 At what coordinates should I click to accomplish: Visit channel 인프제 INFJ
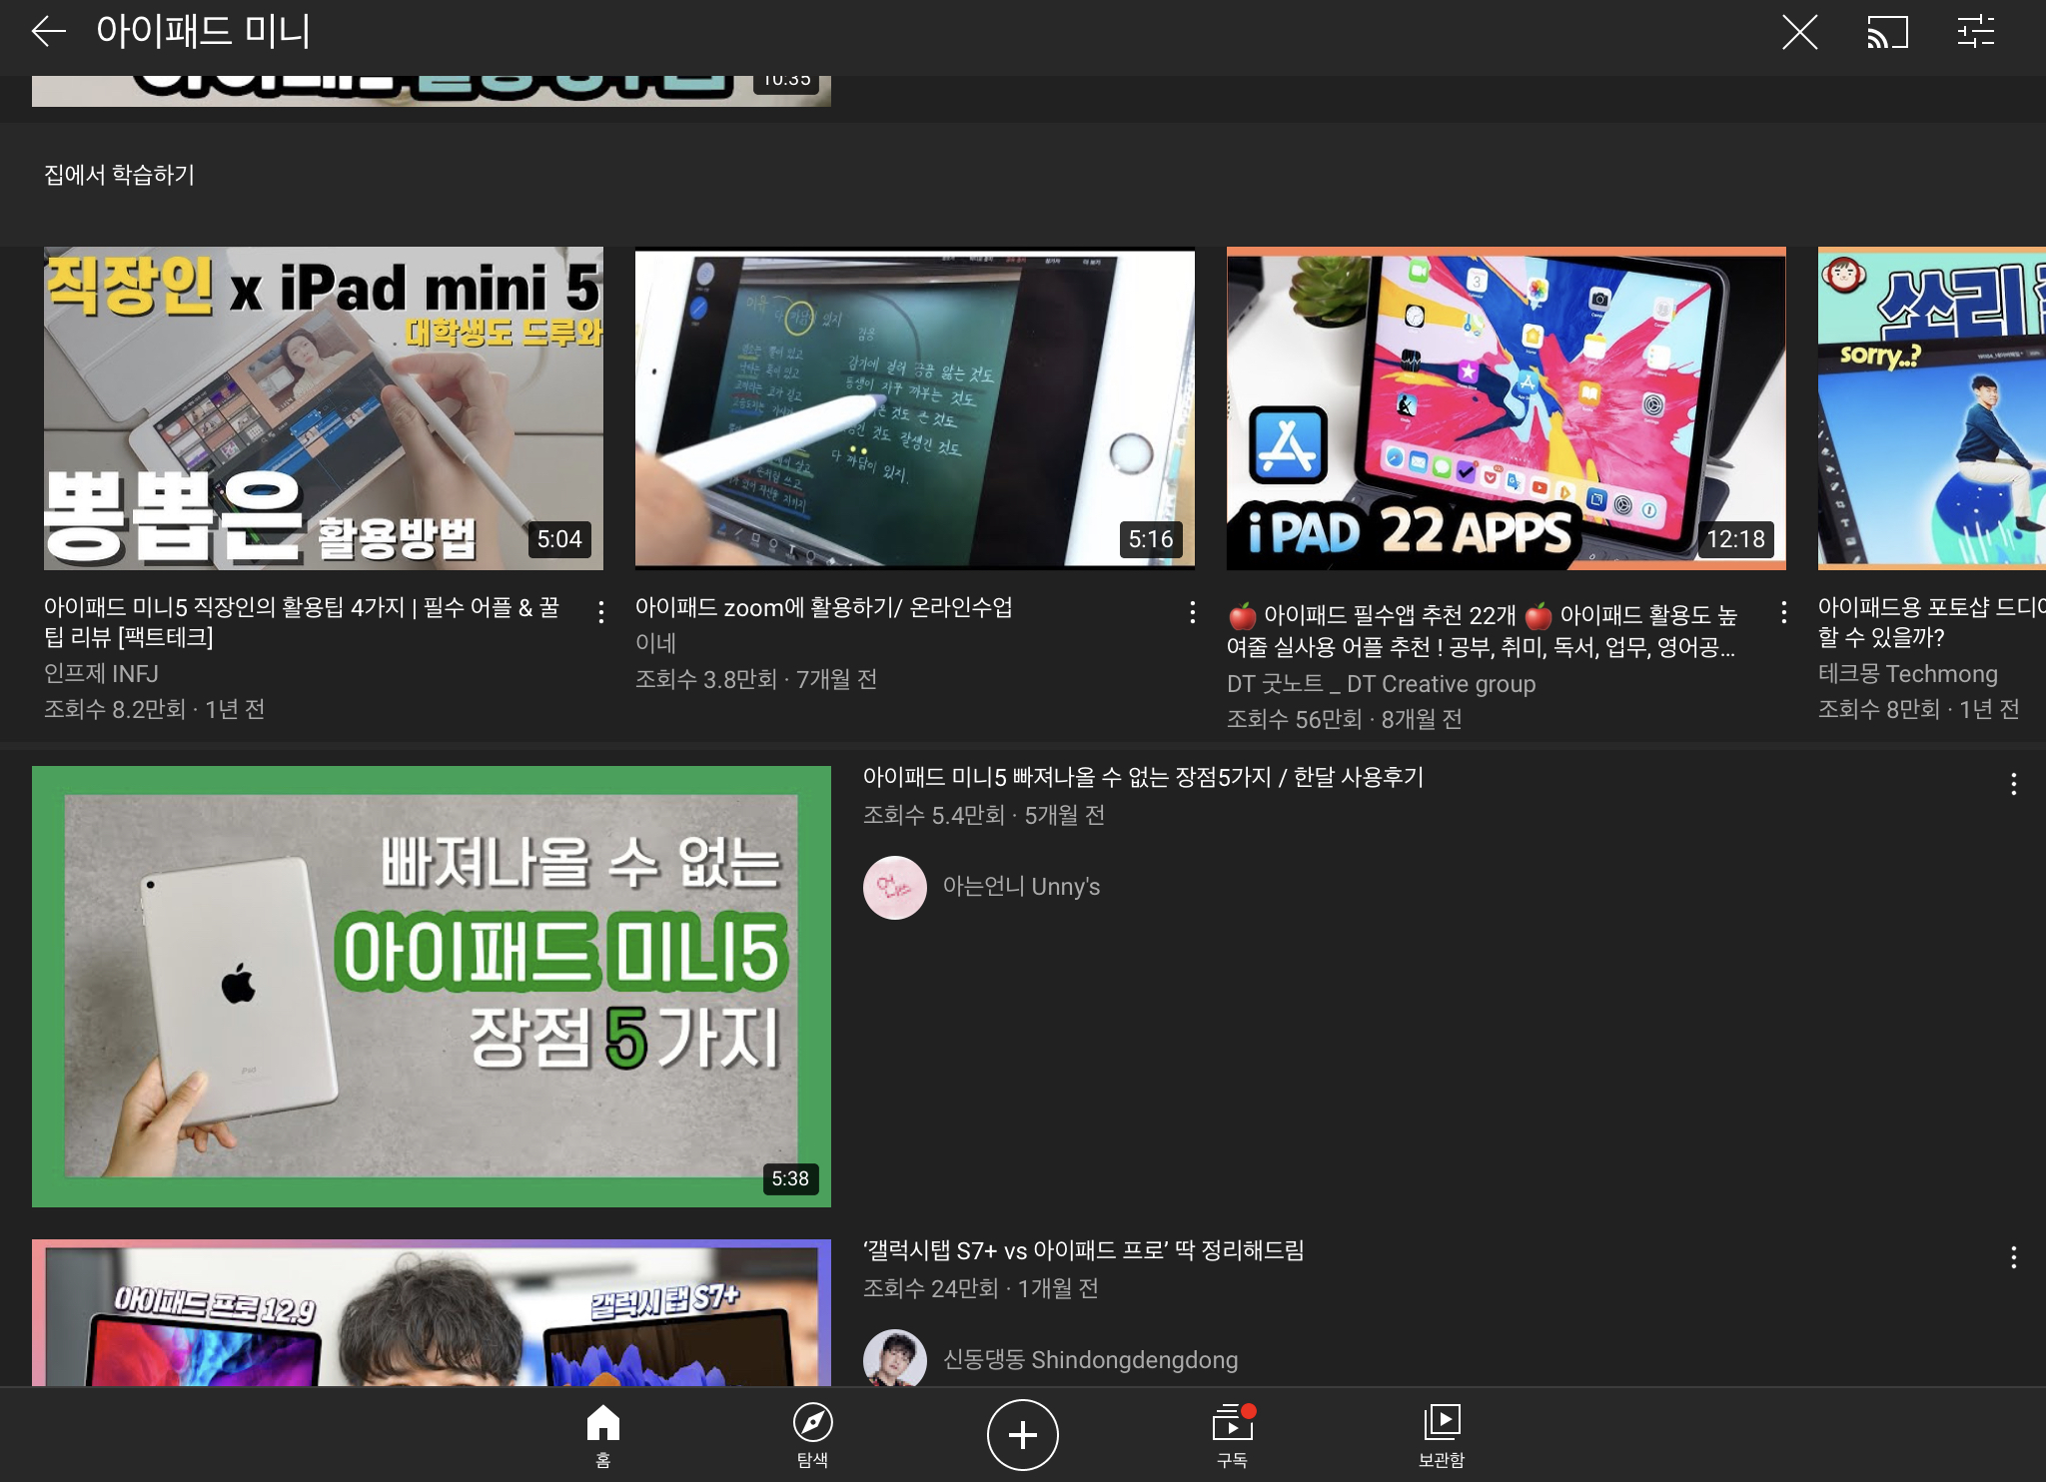(101, 674)
